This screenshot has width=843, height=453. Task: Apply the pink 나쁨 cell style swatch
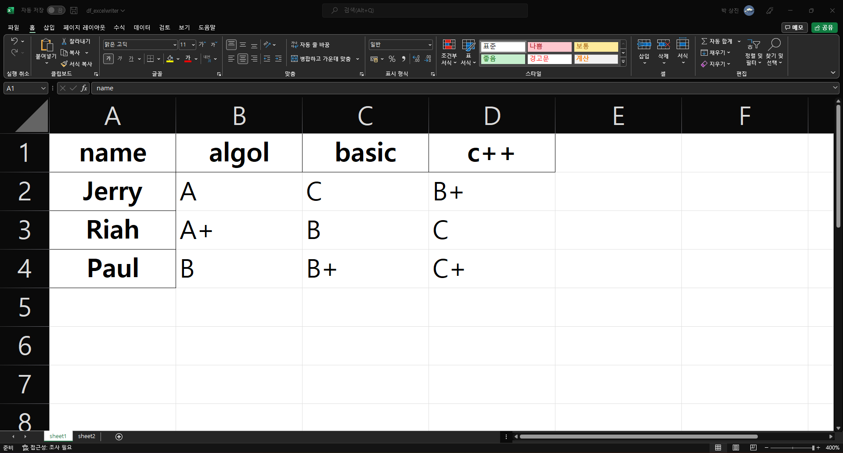tap(549, 46)
